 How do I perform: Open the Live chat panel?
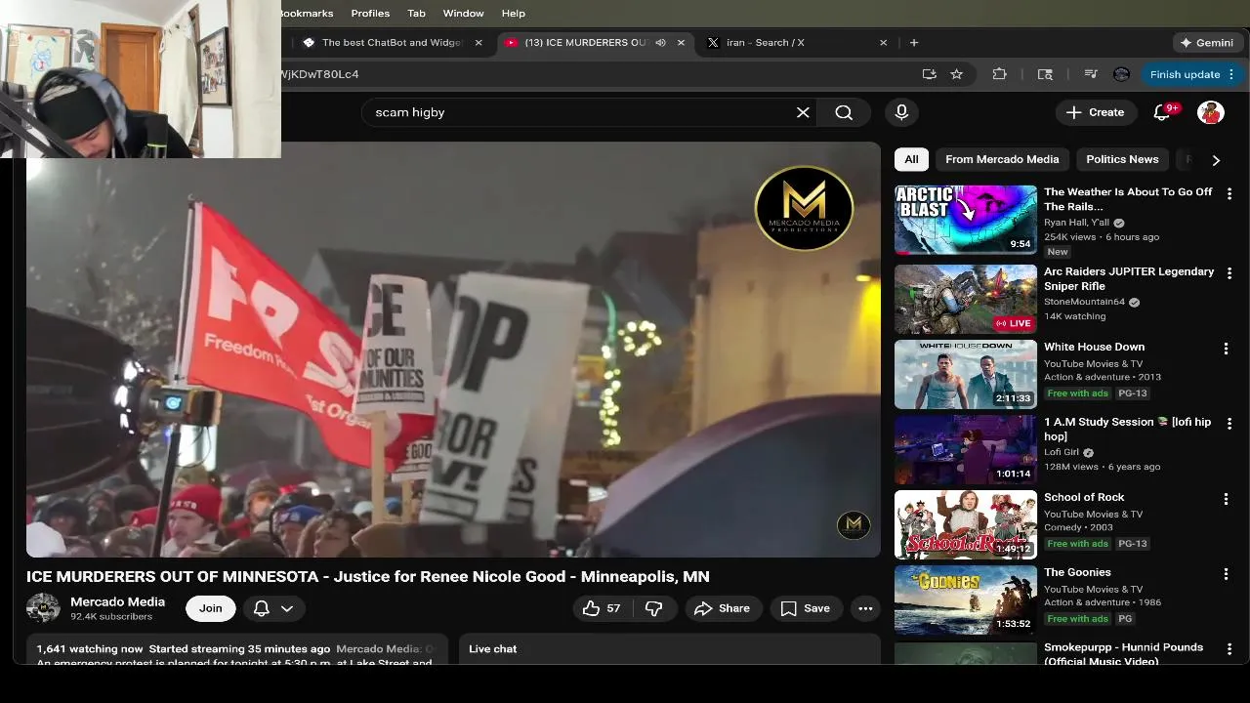[670, 650]
